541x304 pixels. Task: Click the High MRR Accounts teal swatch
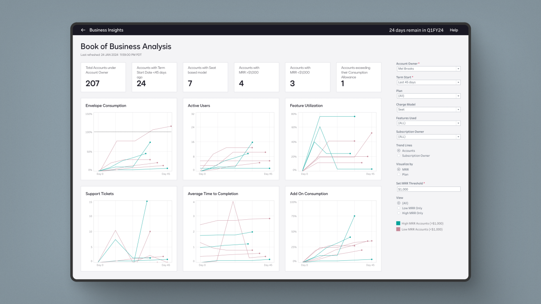point(398,223)
